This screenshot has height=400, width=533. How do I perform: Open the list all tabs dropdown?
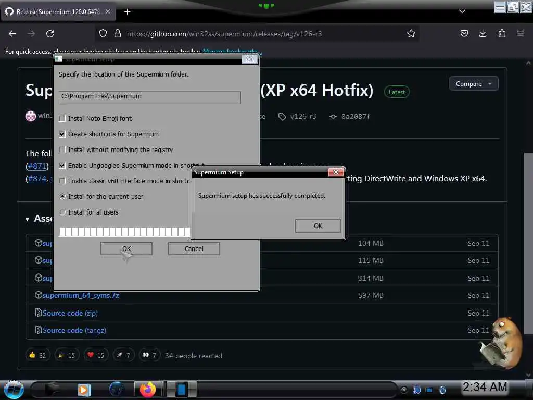pos(462,11)
